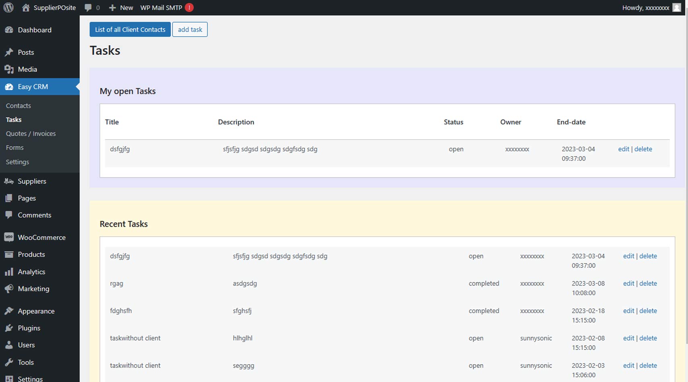Click the WordPress logo icon

tap(8, 8)
